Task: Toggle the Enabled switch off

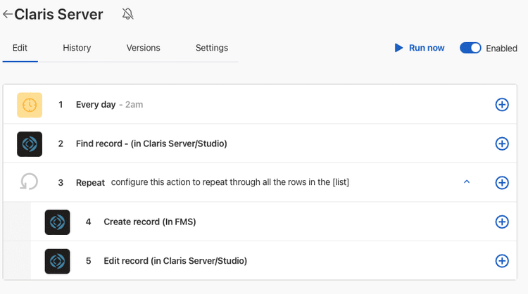Action: [x=470, y=48]
